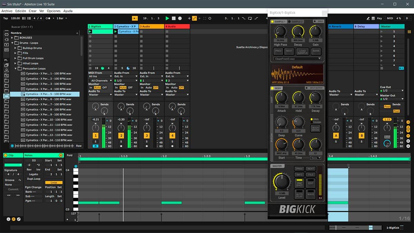414x233 pixels.
Task: Open the Ayuda menu
Action: click(68, 11)
